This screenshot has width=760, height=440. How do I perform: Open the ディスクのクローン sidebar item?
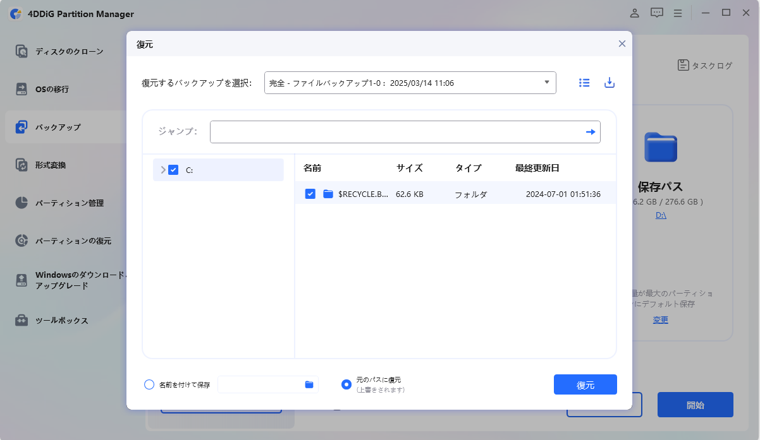coord(68,51)
